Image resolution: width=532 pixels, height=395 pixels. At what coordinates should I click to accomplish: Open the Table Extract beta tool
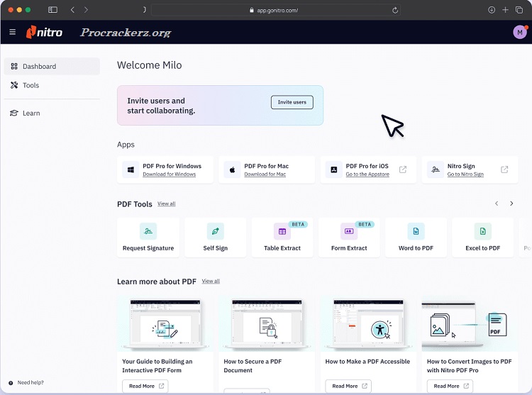(282, 231)
